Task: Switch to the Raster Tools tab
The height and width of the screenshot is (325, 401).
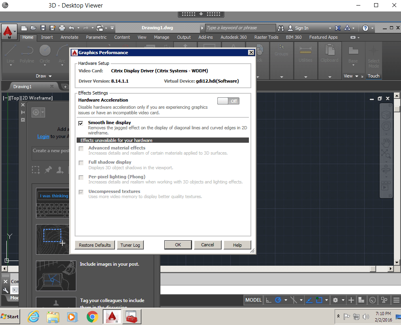Action: click(266, 37)
